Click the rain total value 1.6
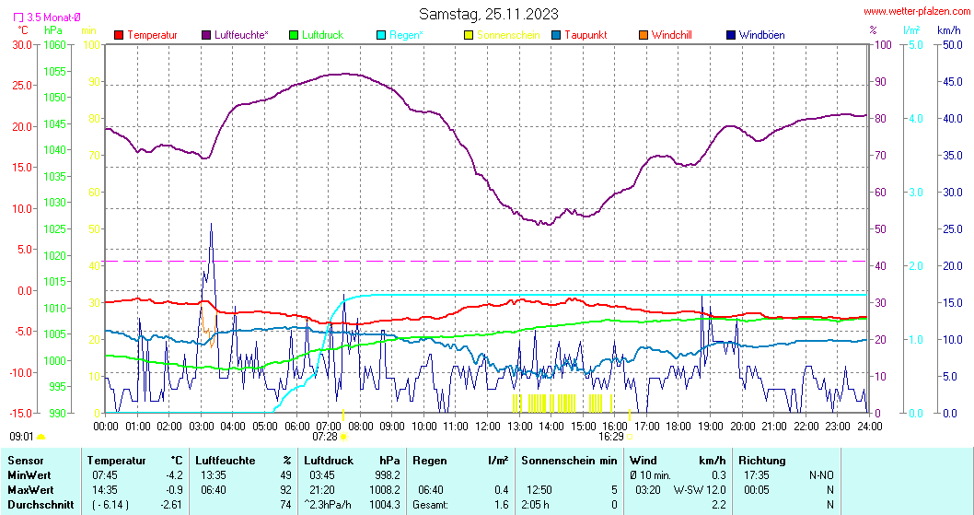974x515 pixels. point(502,505)
